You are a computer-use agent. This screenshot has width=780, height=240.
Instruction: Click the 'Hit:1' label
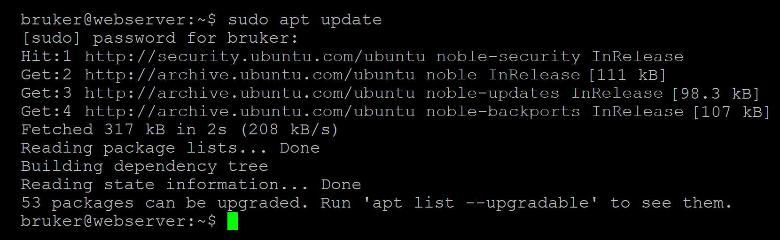coord(46,56)
